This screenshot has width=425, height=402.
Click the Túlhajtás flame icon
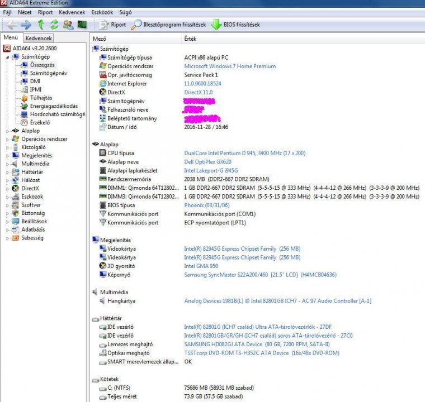click(25, 98)
